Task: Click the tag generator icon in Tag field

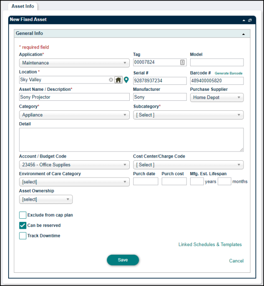Action: (x=182, y=62)
